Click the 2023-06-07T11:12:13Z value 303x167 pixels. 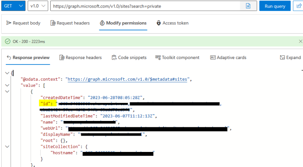[127, 116]
